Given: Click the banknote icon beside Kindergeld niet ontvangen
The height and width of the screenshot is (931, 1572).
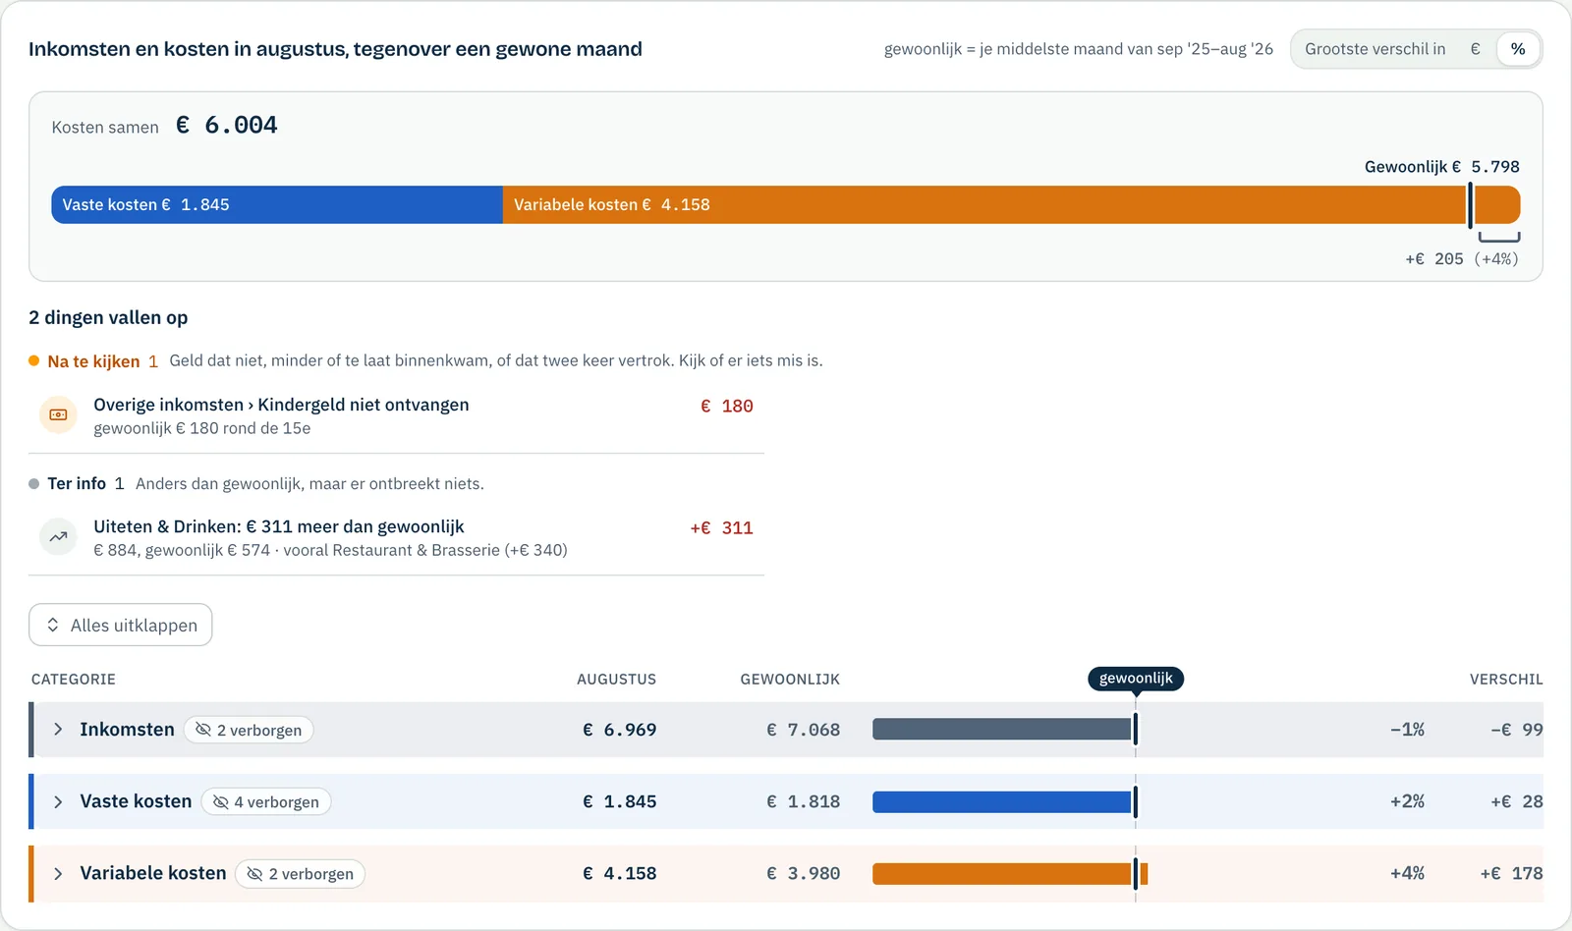Looking at the screenshot, I should tap(58, 415).
